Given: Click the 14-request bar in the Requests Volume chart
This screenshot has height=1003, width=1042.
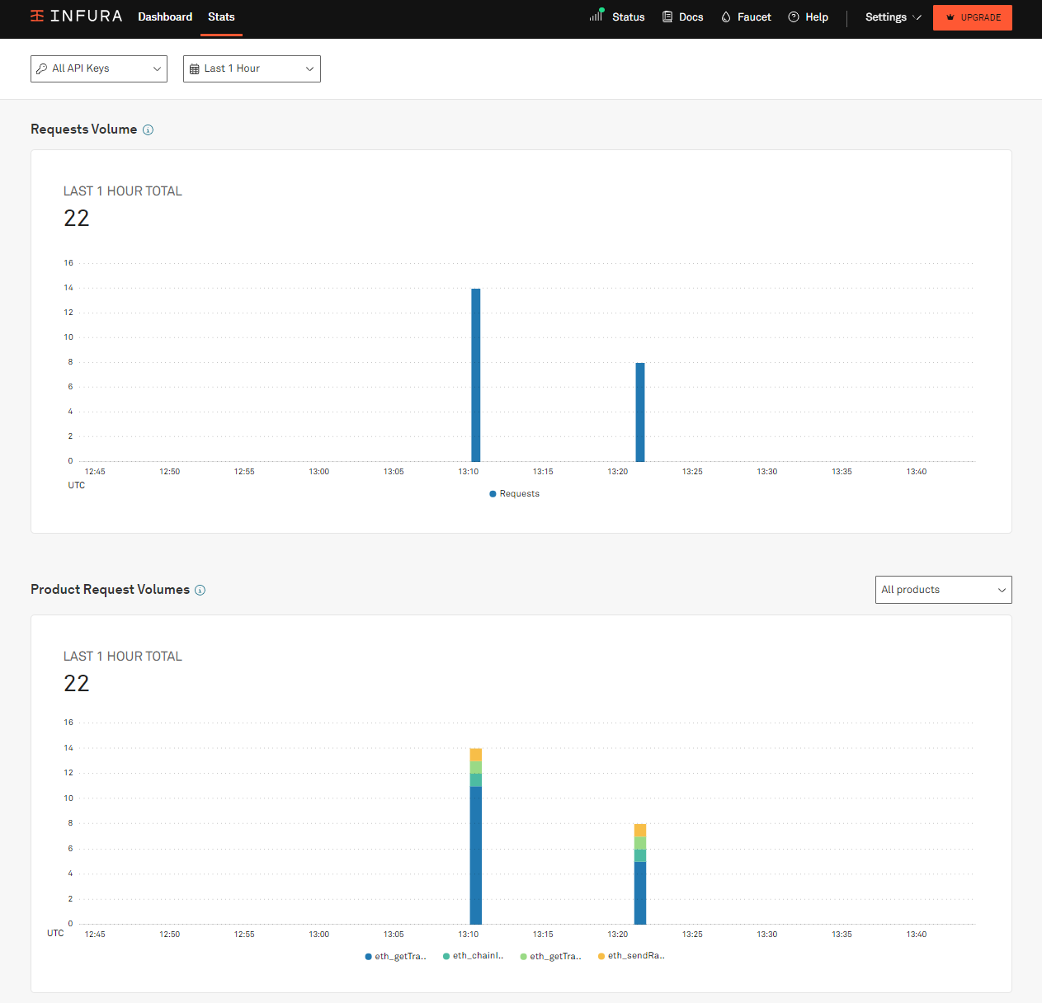Looking at the screenshot, I should pos(476,375).
